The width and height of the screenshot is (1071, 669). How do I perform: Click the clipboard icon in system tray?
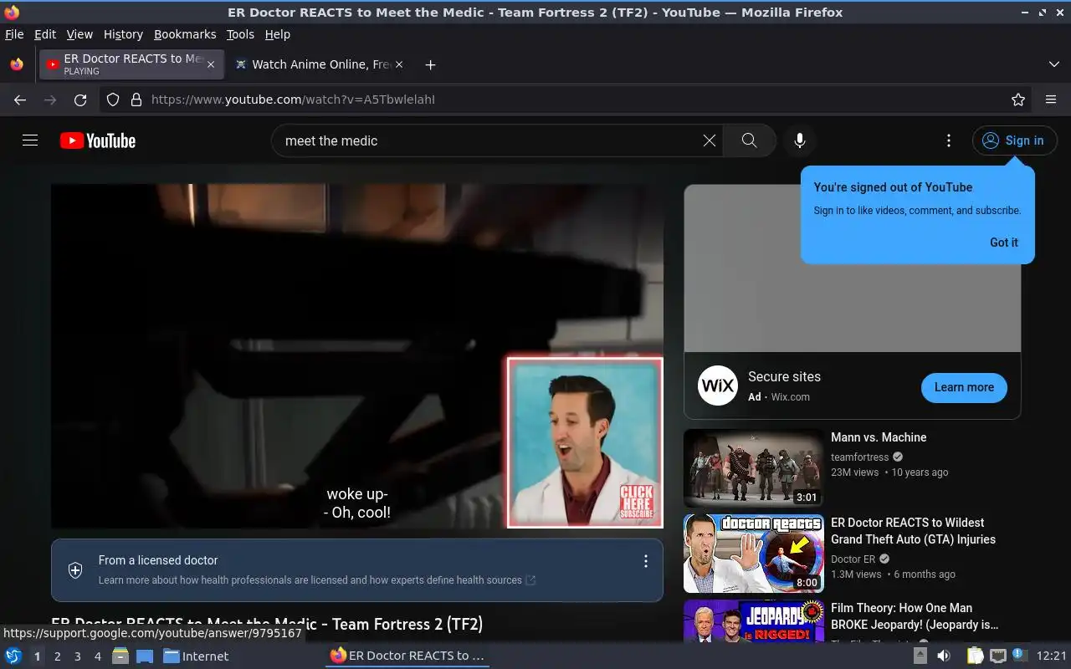(976, 656)
